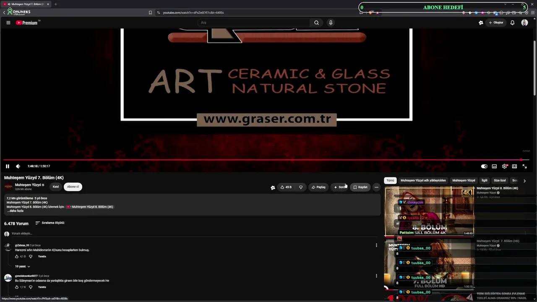Open a new browser tab
This screenshot has width=537, height=302.
click(55, 4)
